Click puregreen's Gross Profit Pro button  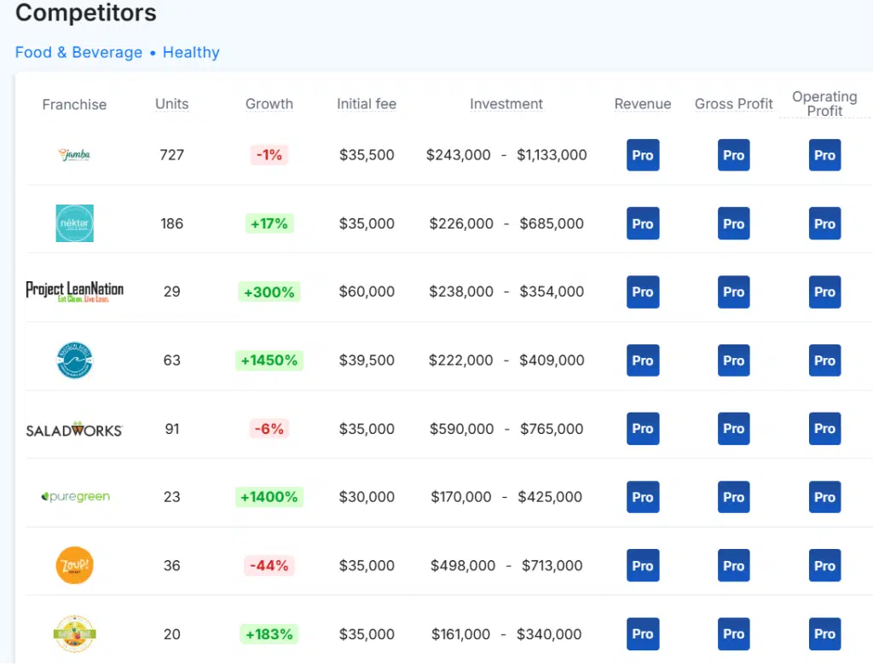733,497
